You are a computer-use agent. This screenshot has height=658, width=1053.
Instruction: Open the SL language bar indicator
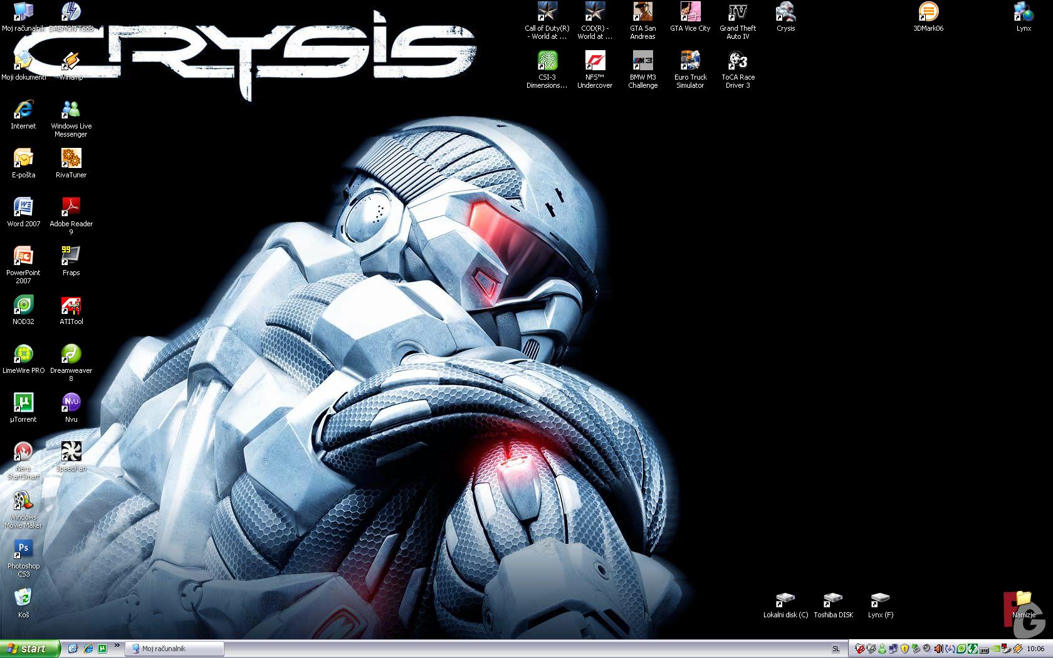point(836,649)
